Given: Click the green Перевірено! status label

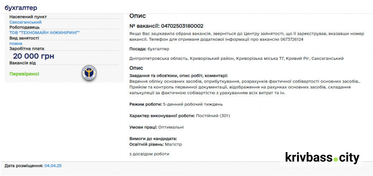Looking at the screenshot, I should pos(24,74).
